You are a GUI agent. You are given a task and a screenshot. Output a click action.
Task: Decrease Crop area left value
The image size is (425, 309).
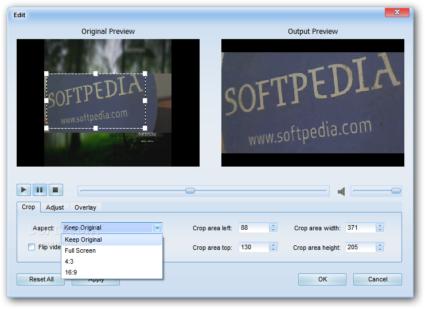273,230
